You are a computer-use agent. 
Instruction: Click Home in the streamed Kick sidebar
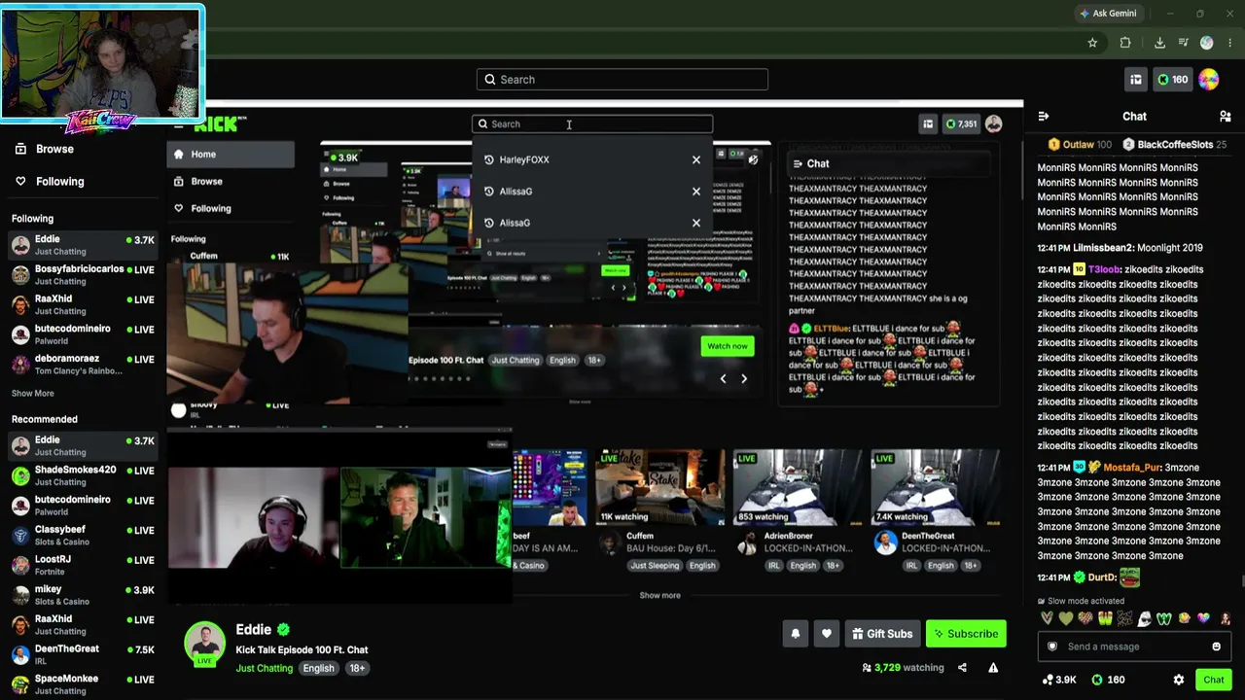[231, 154]
